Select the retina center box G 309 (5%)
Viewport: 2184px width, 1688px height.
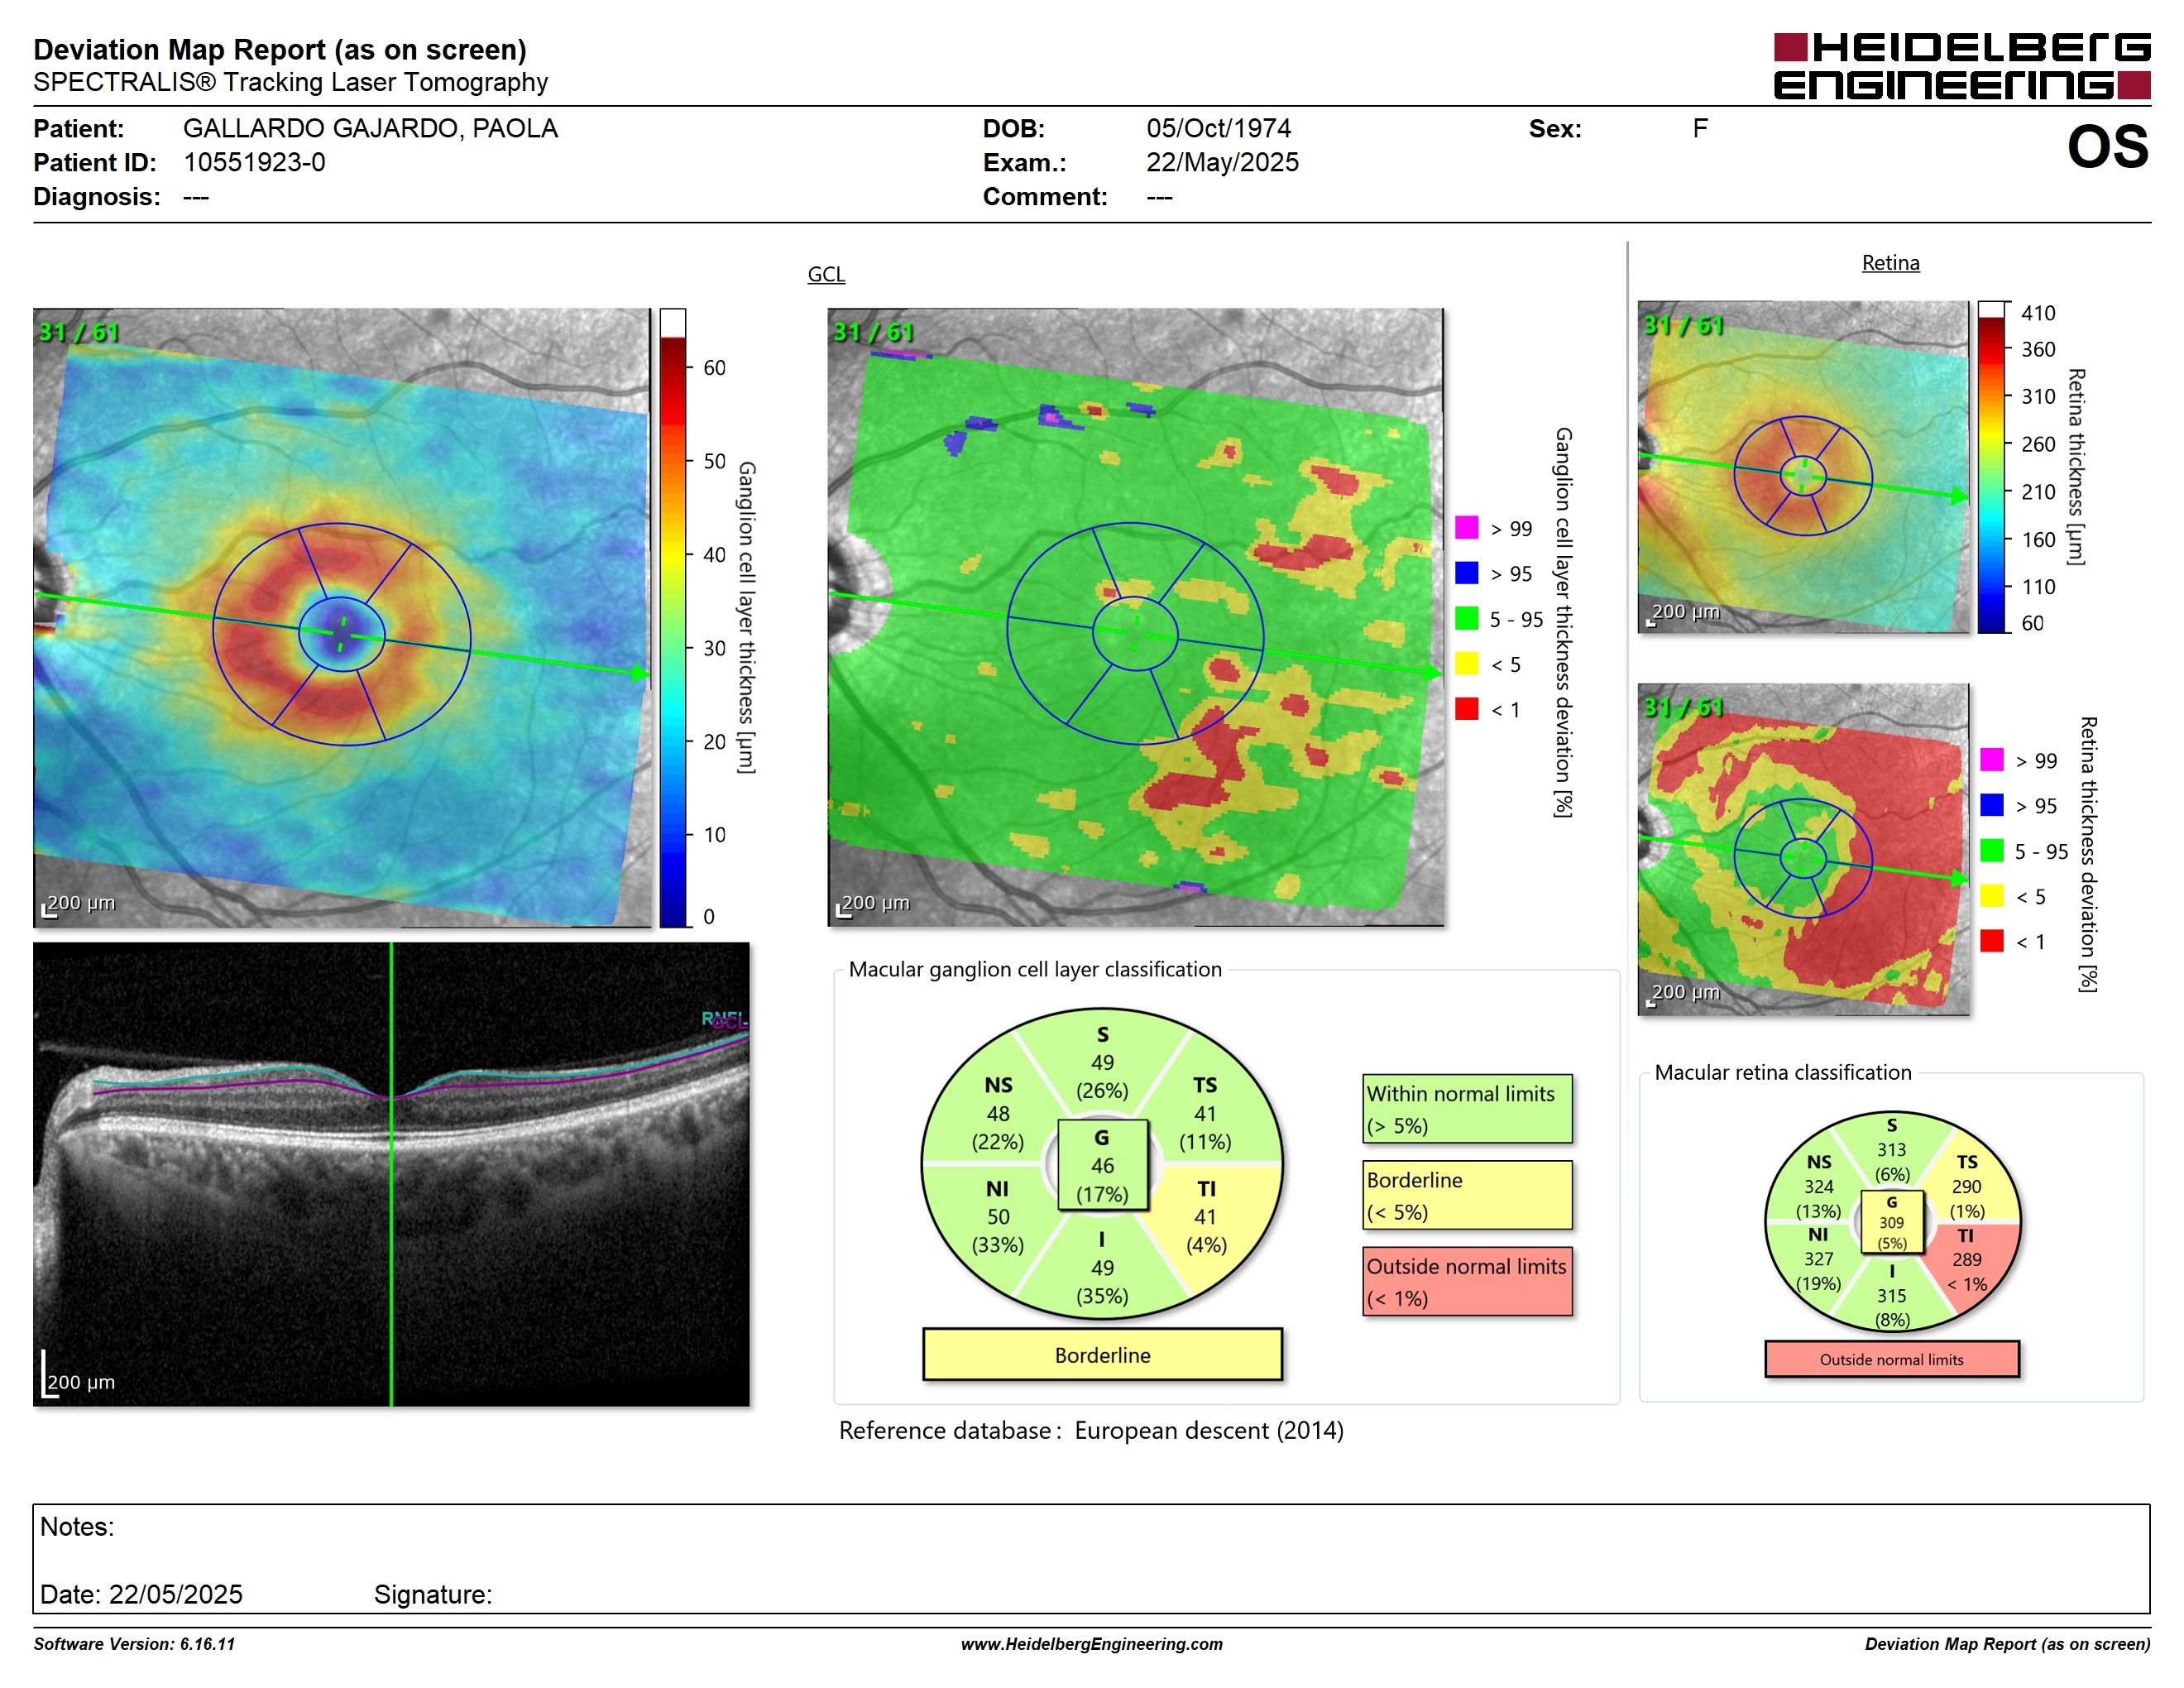coord(1891,1222)
